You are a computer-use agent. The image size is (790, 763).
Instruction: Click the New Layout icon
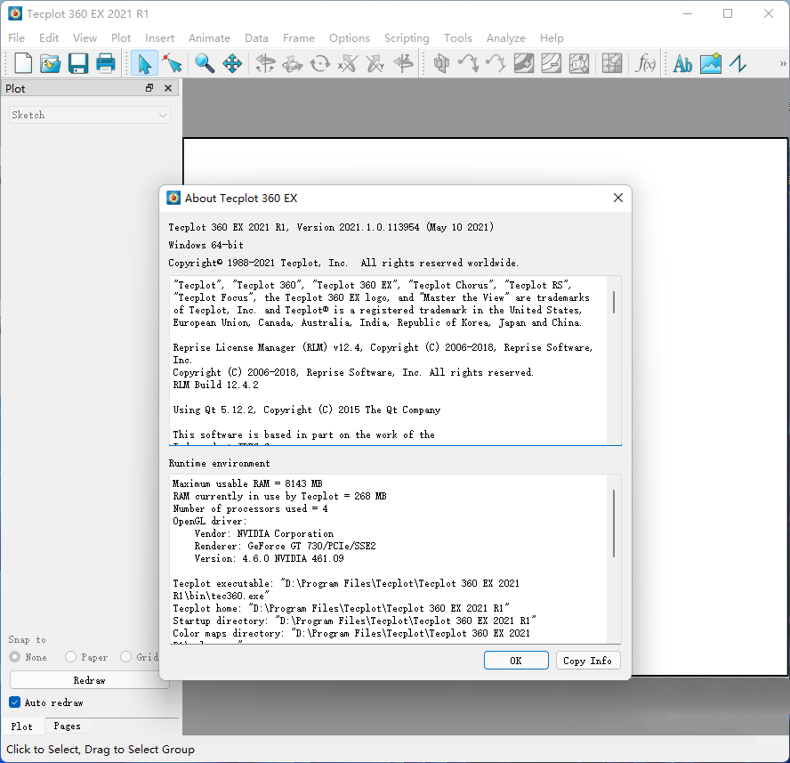[x=23, y=63]
